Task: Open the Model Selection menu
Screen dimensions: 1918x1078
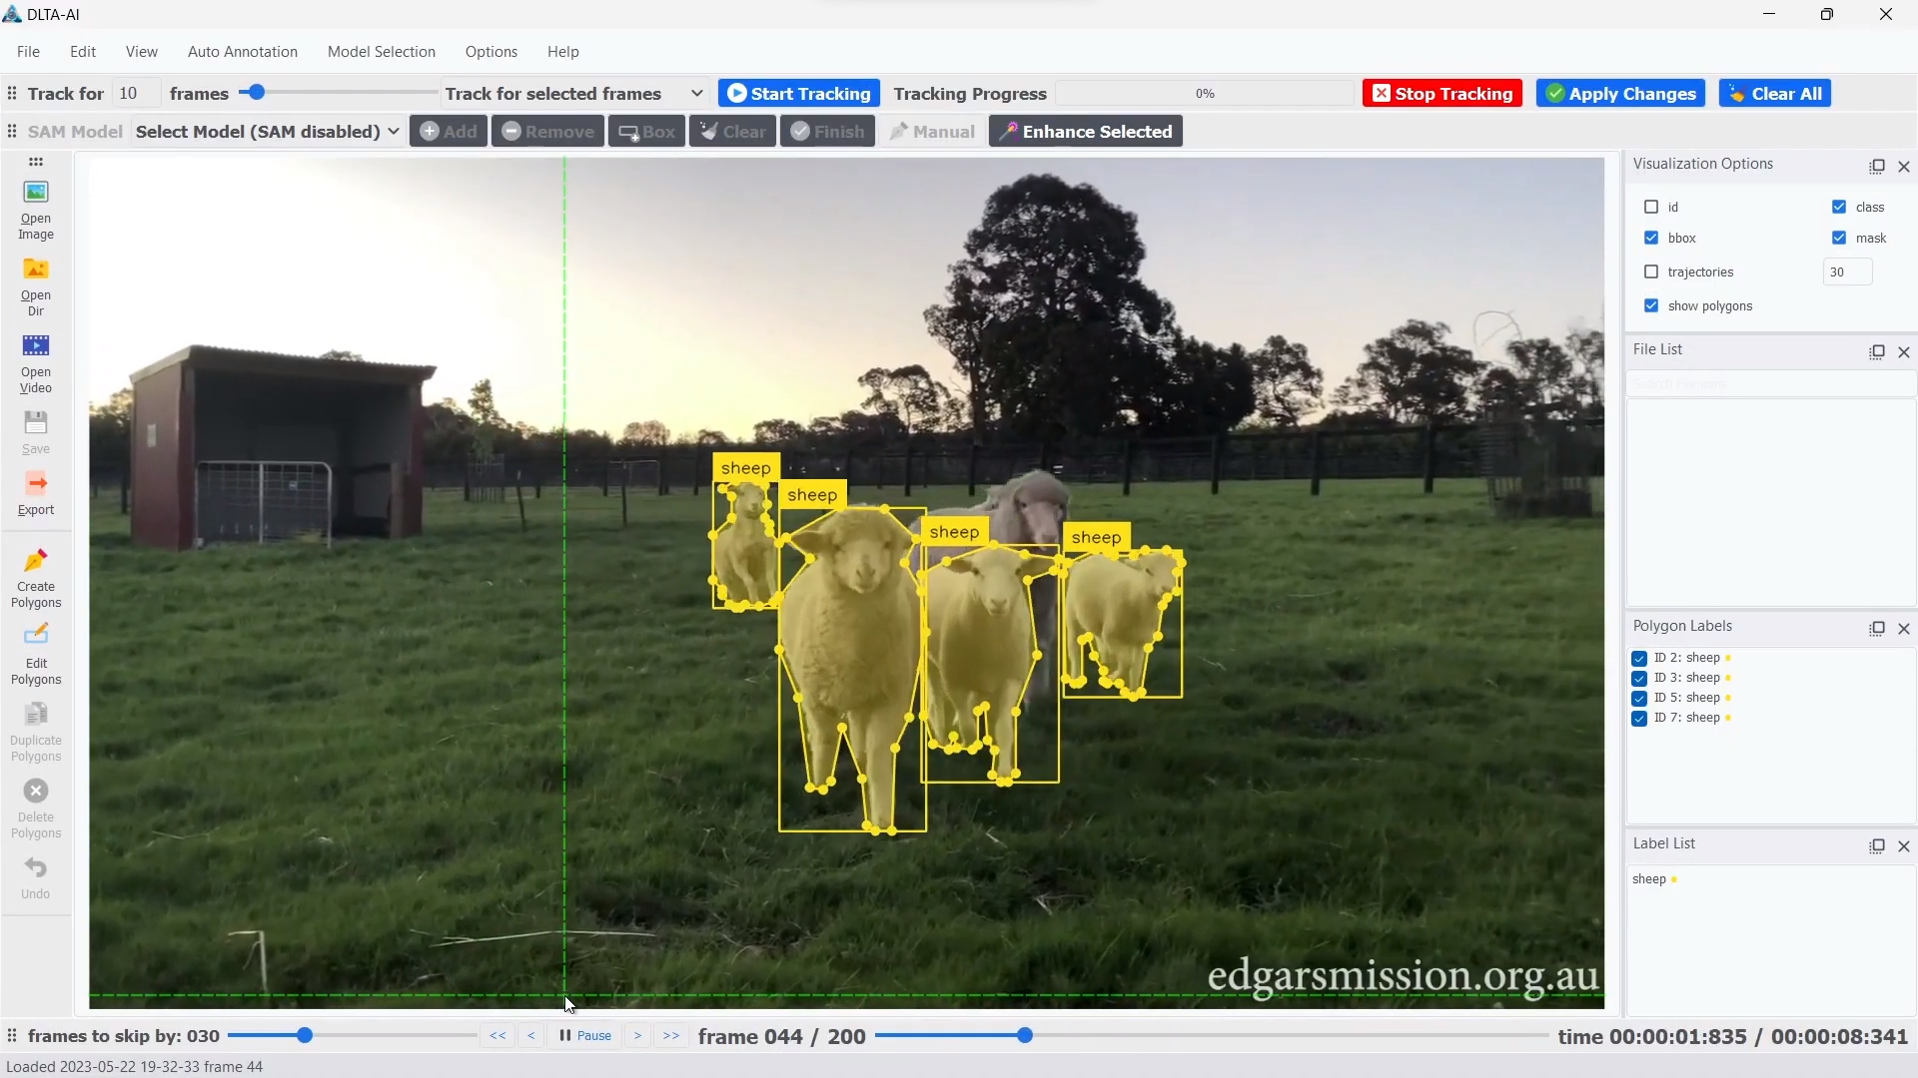Action: point(382,51)
